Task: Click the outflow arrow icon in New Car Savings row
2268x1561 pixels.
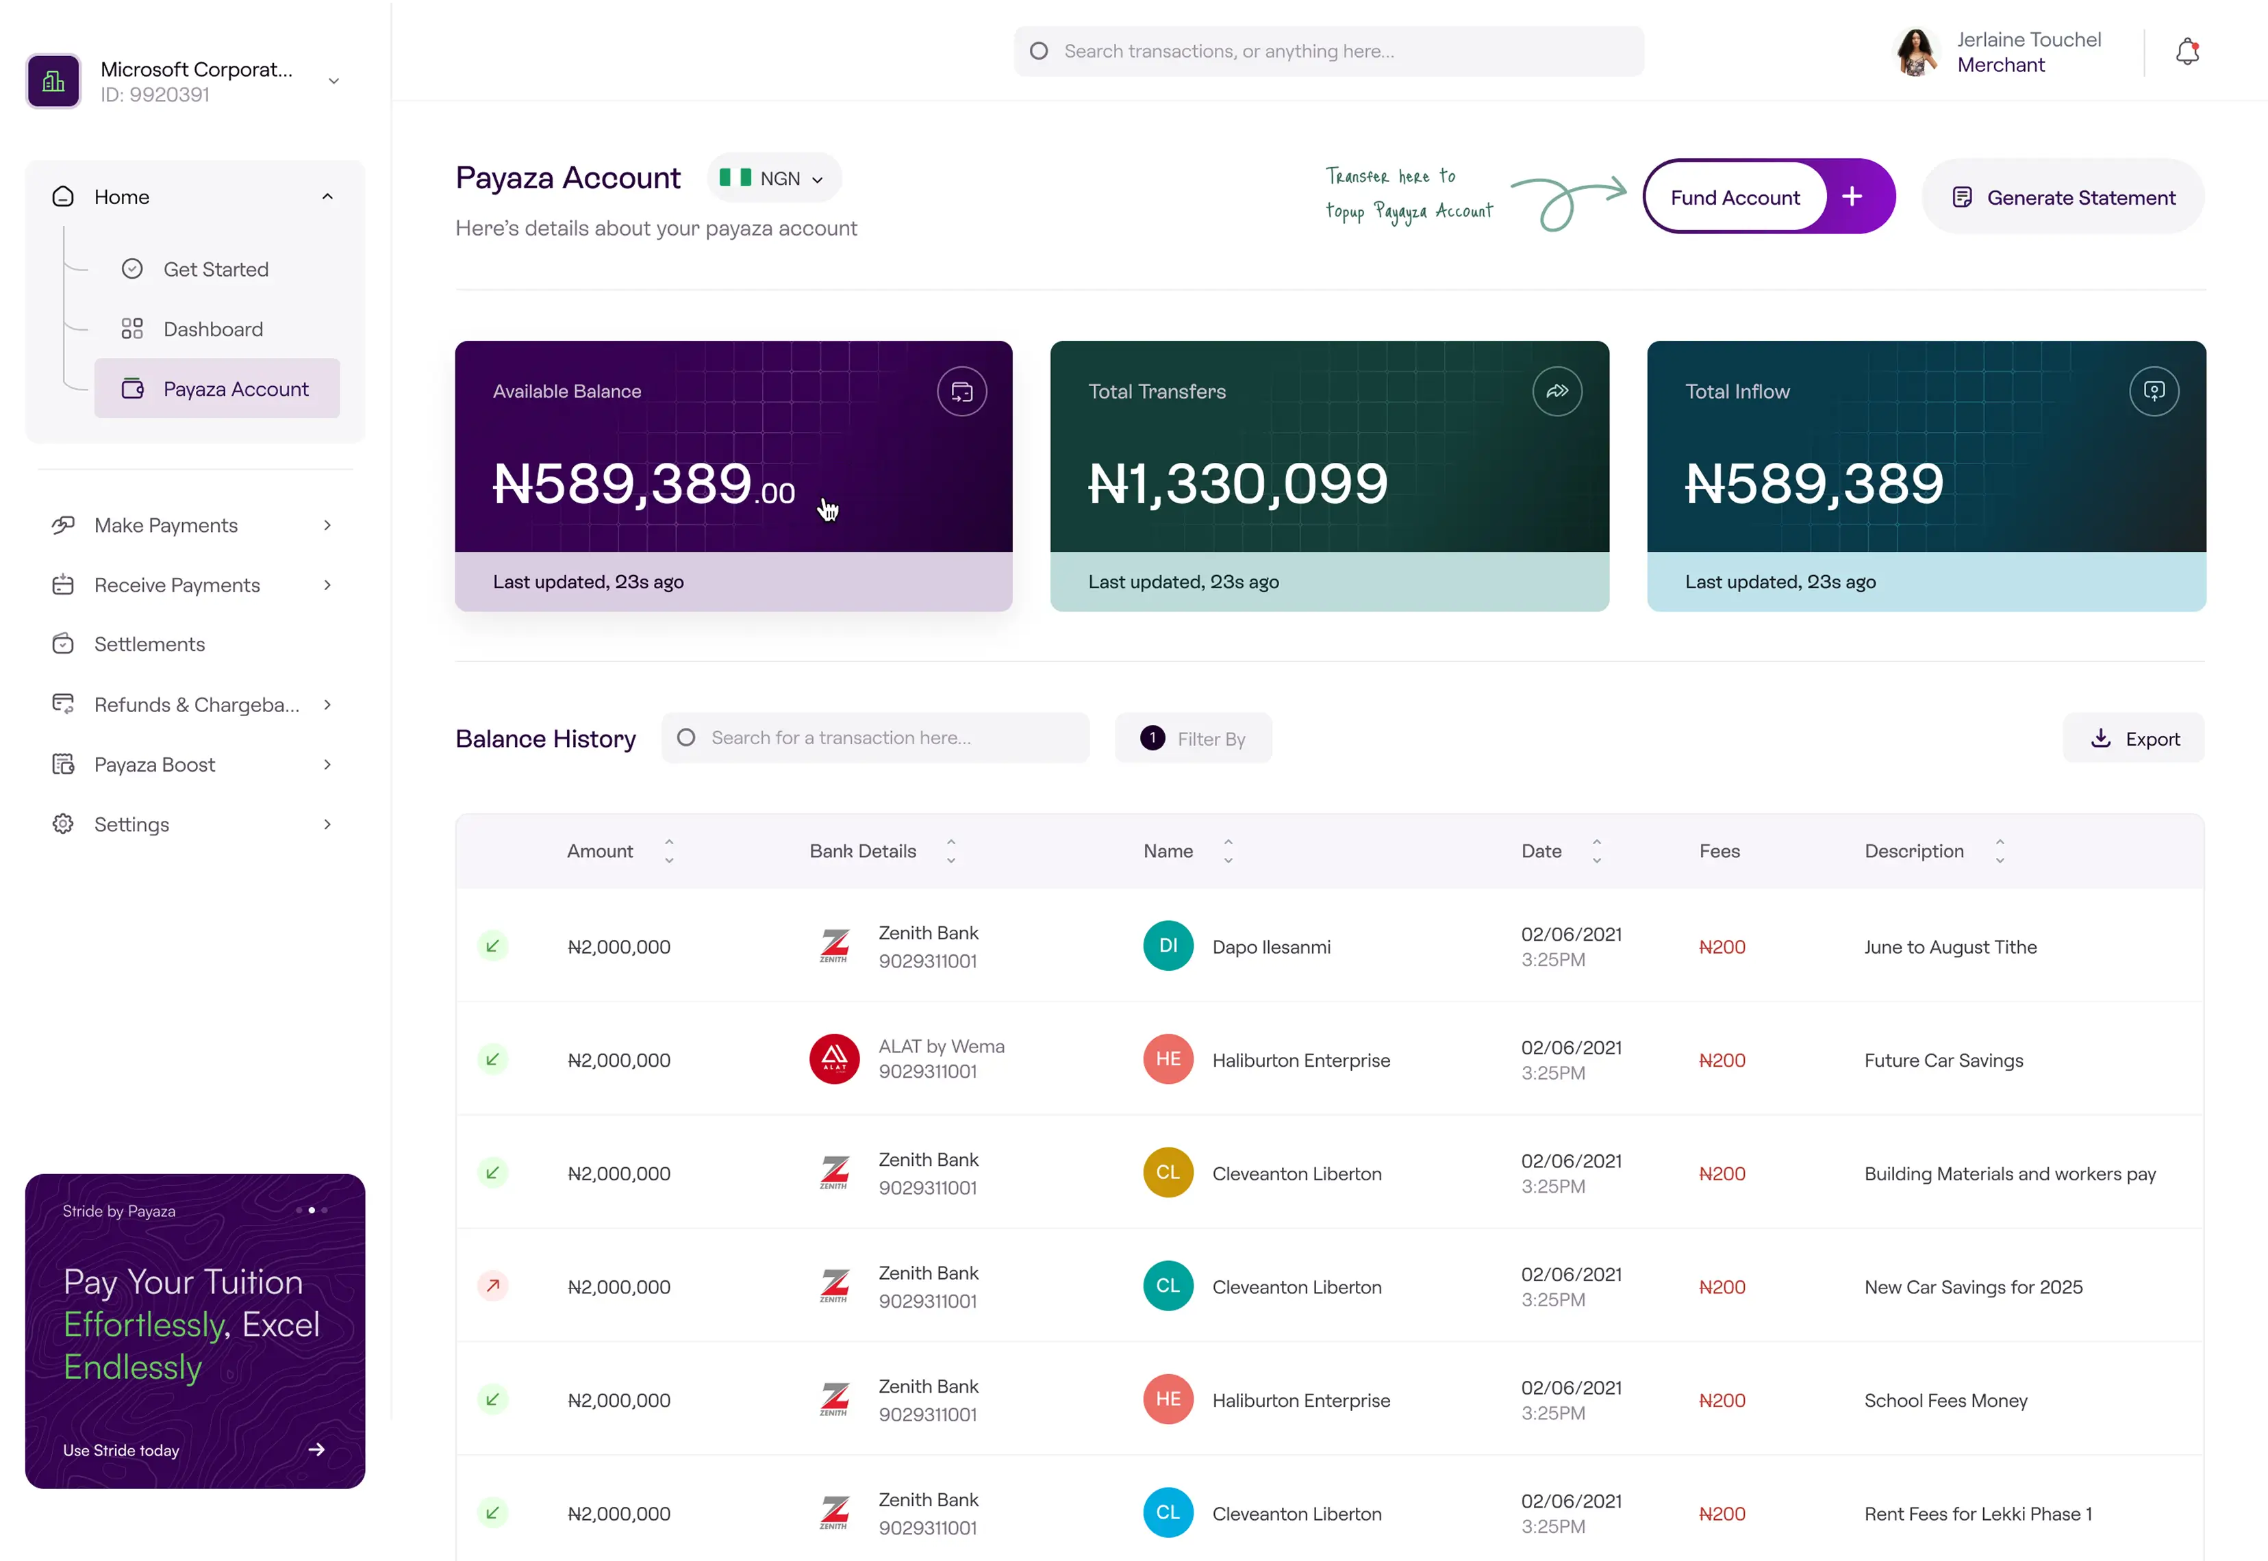Action: [492, 1286]
